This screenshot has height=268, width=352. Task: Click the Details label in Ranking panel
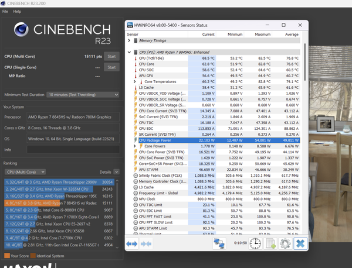click(x=105, y=172)
